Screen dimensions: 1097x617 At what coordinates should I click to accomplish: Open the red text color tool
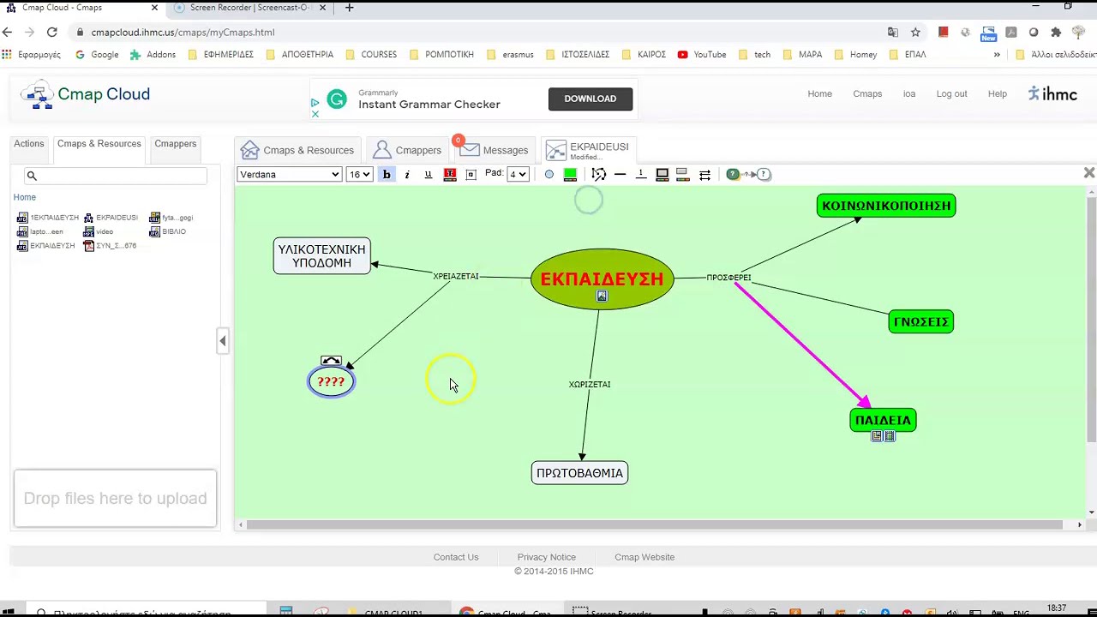pyautogui.click(x=450, y=174)
